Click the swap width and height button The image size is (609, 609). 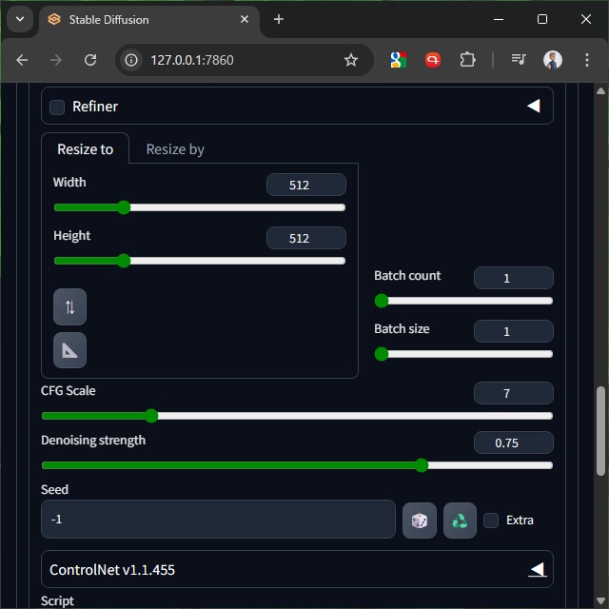(69, 307)
